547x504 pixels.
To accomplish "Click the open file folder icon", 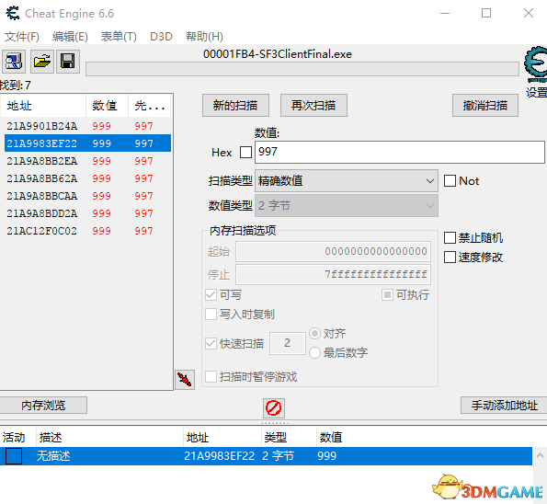I will 42,62.
